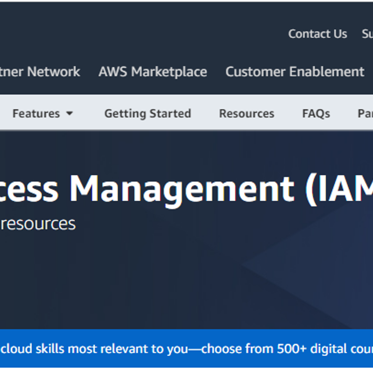Click the 'resources' subtitle text

(38, 224)
